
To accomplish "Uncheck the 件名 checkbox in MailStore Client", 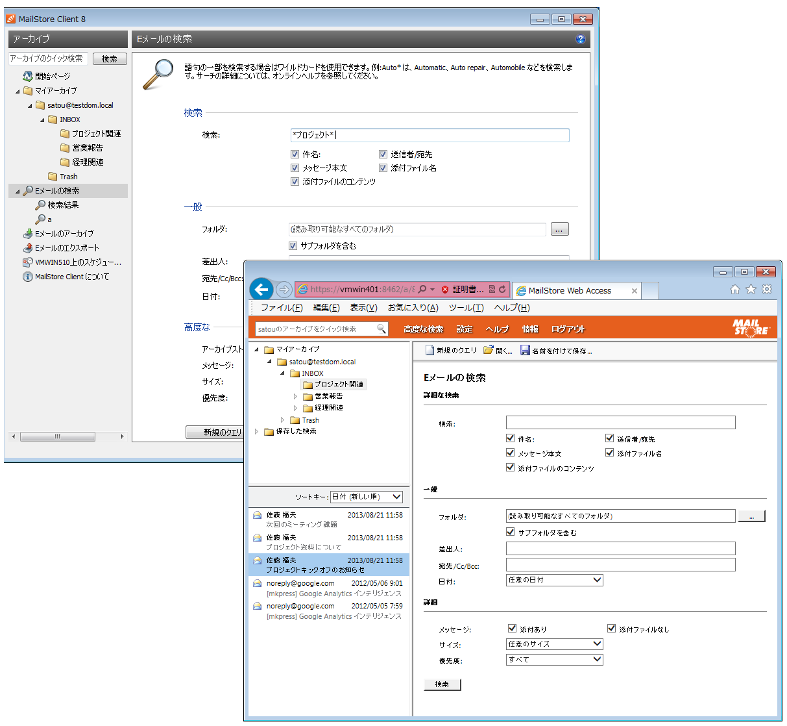I will [295, 155].
